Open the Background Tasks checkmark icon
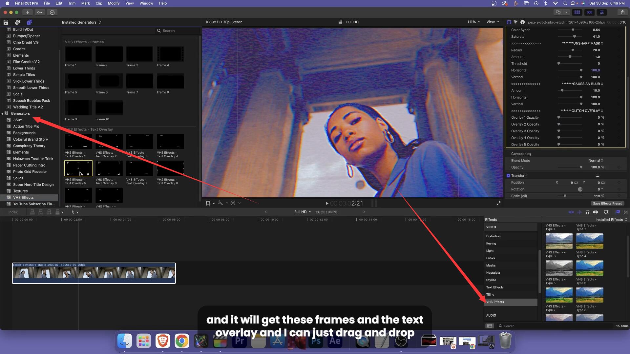 [x=52, y=12]
